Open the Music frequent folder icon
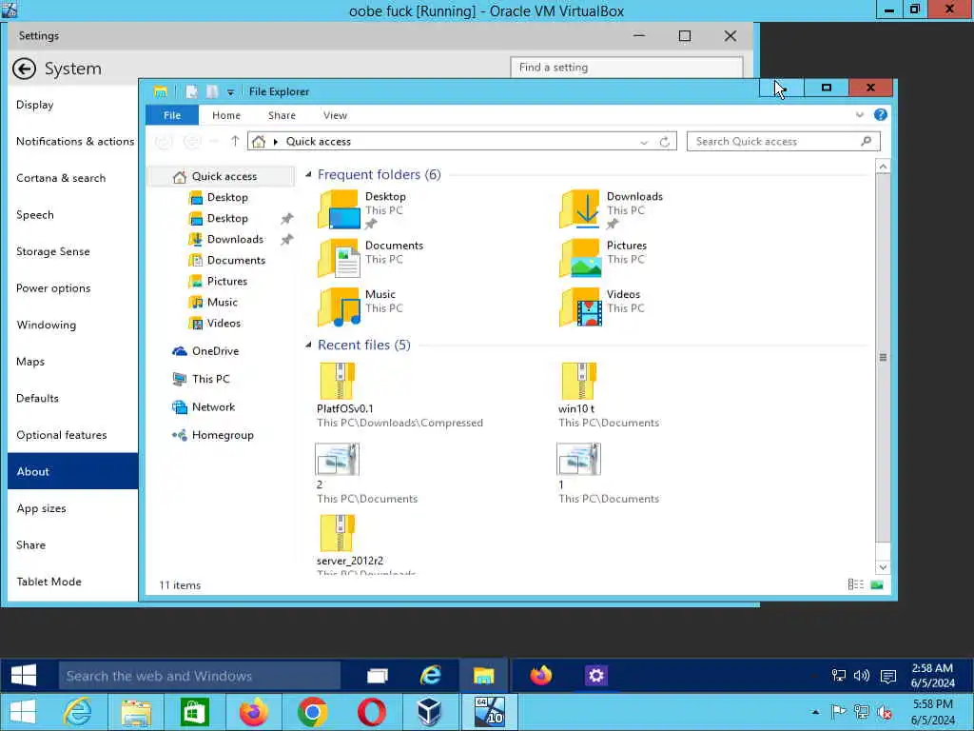 click(339, 307)
